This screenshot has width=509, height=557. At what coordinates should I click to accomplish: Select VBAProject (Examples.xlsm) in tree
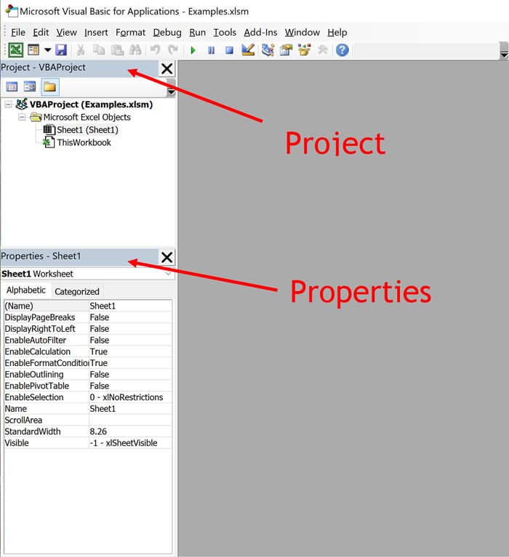pyautogui.click(x=91, y=105)
